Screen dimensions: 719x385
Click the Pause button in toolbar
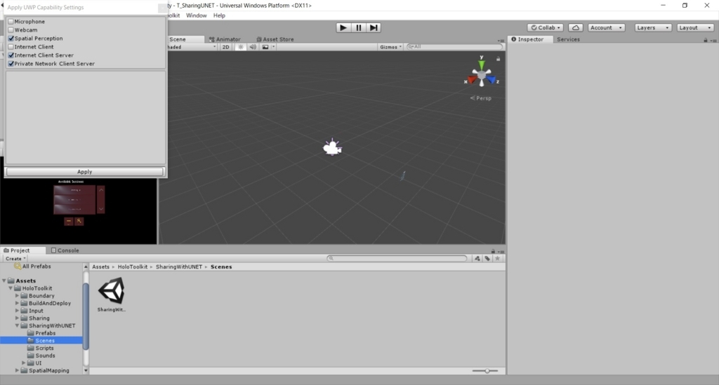pos(359,27)
